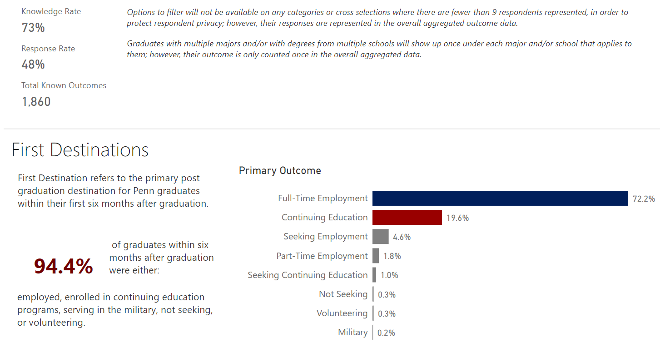
Task: Click the First Destinations heading
Action: tap(80, 150)
